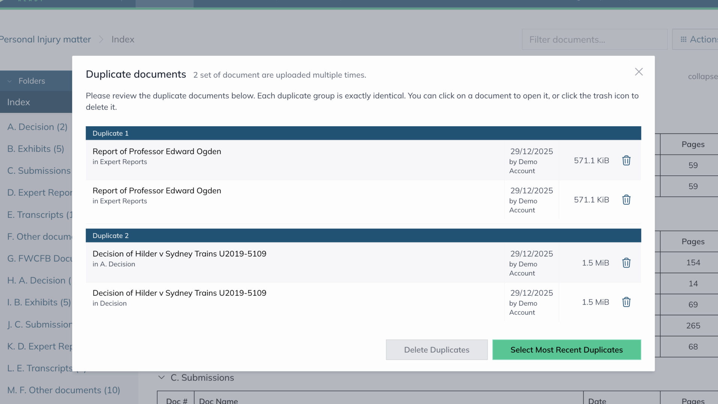Trash the Hilder decision in A. Decision
Image resolution: width=718 pixels, height=404 pixels.
626,263
